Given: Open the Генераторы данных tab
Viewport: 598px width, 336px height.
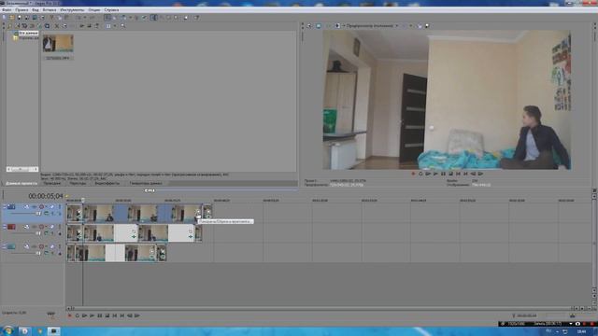Looking at the screenshot, I should tap(146, 183).
